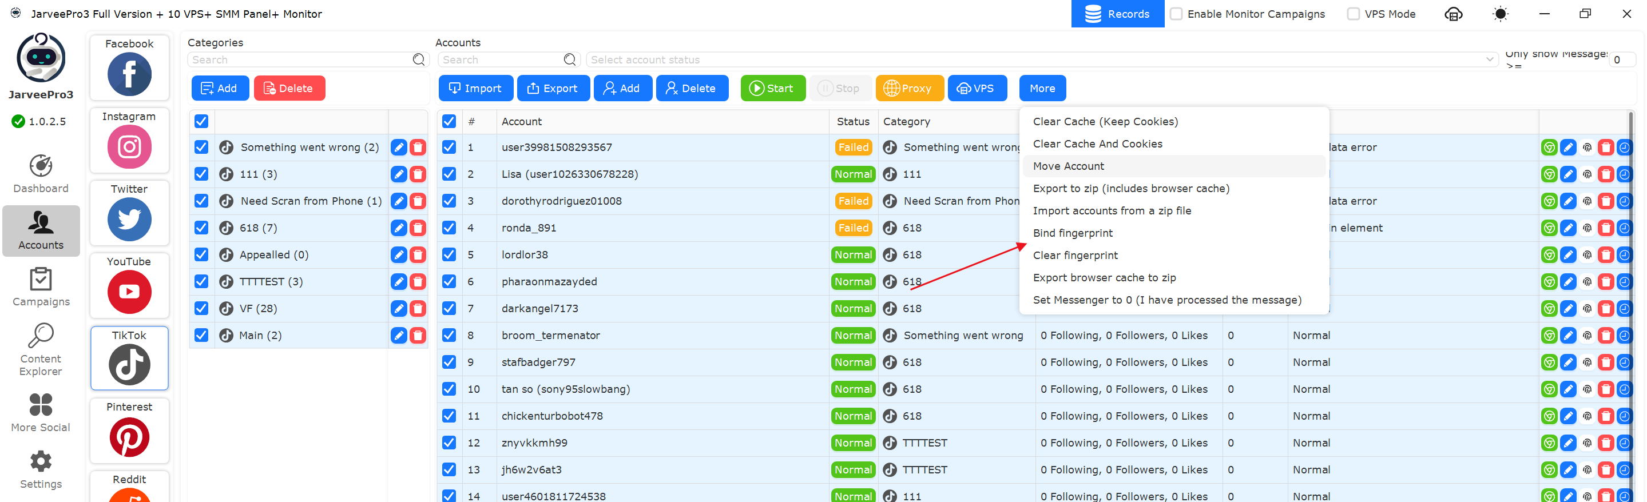Viewport: 1647px width, 502px height.
Task: Open the Pinterest platform icon
Action: click(x=129, y=437)
